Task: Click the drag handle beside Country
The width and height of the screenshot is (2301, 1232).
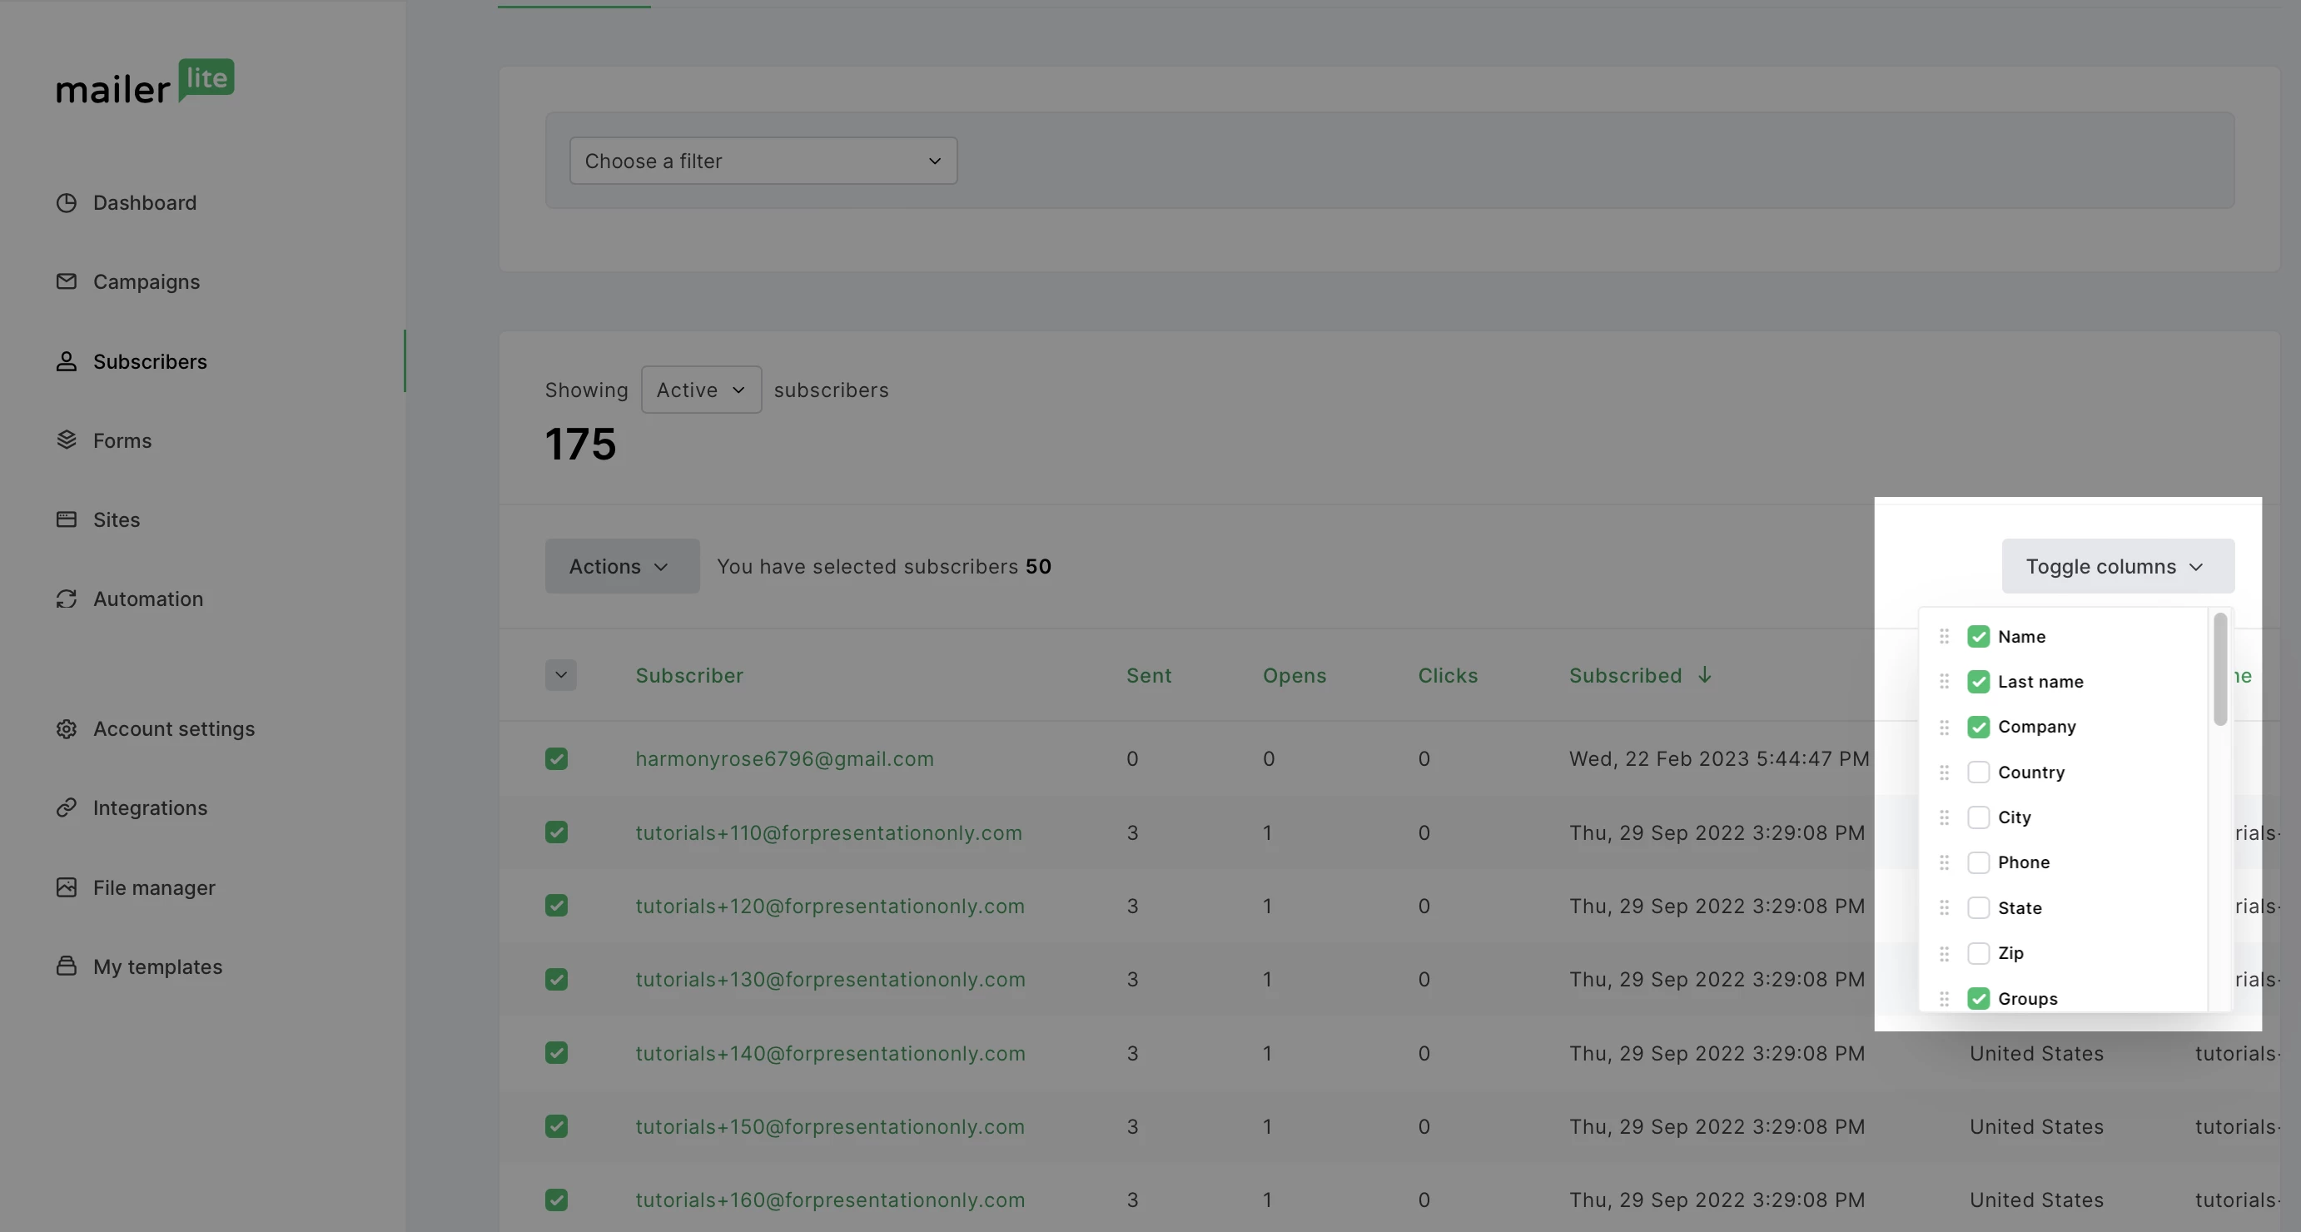Action: point(1944,772)
